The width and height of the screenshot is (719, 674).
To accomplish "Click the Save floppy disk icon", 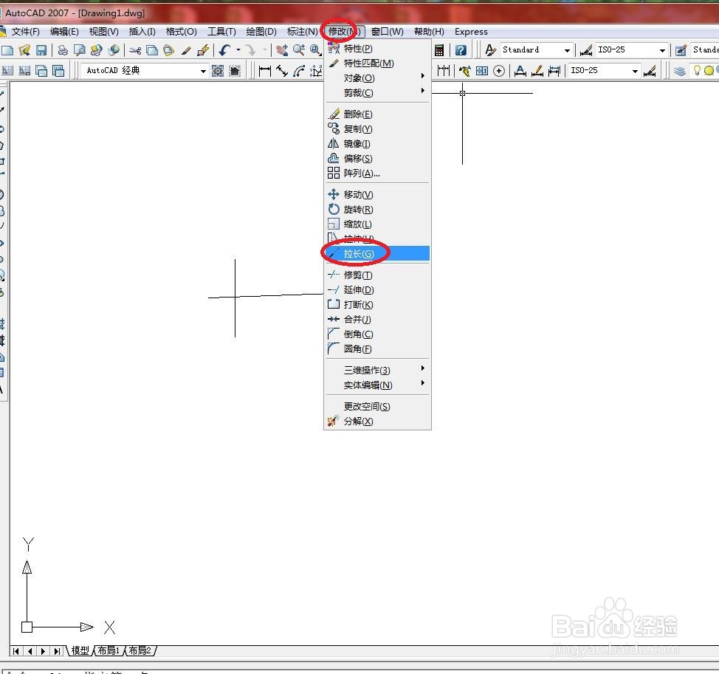I will (x=41, y=50).
